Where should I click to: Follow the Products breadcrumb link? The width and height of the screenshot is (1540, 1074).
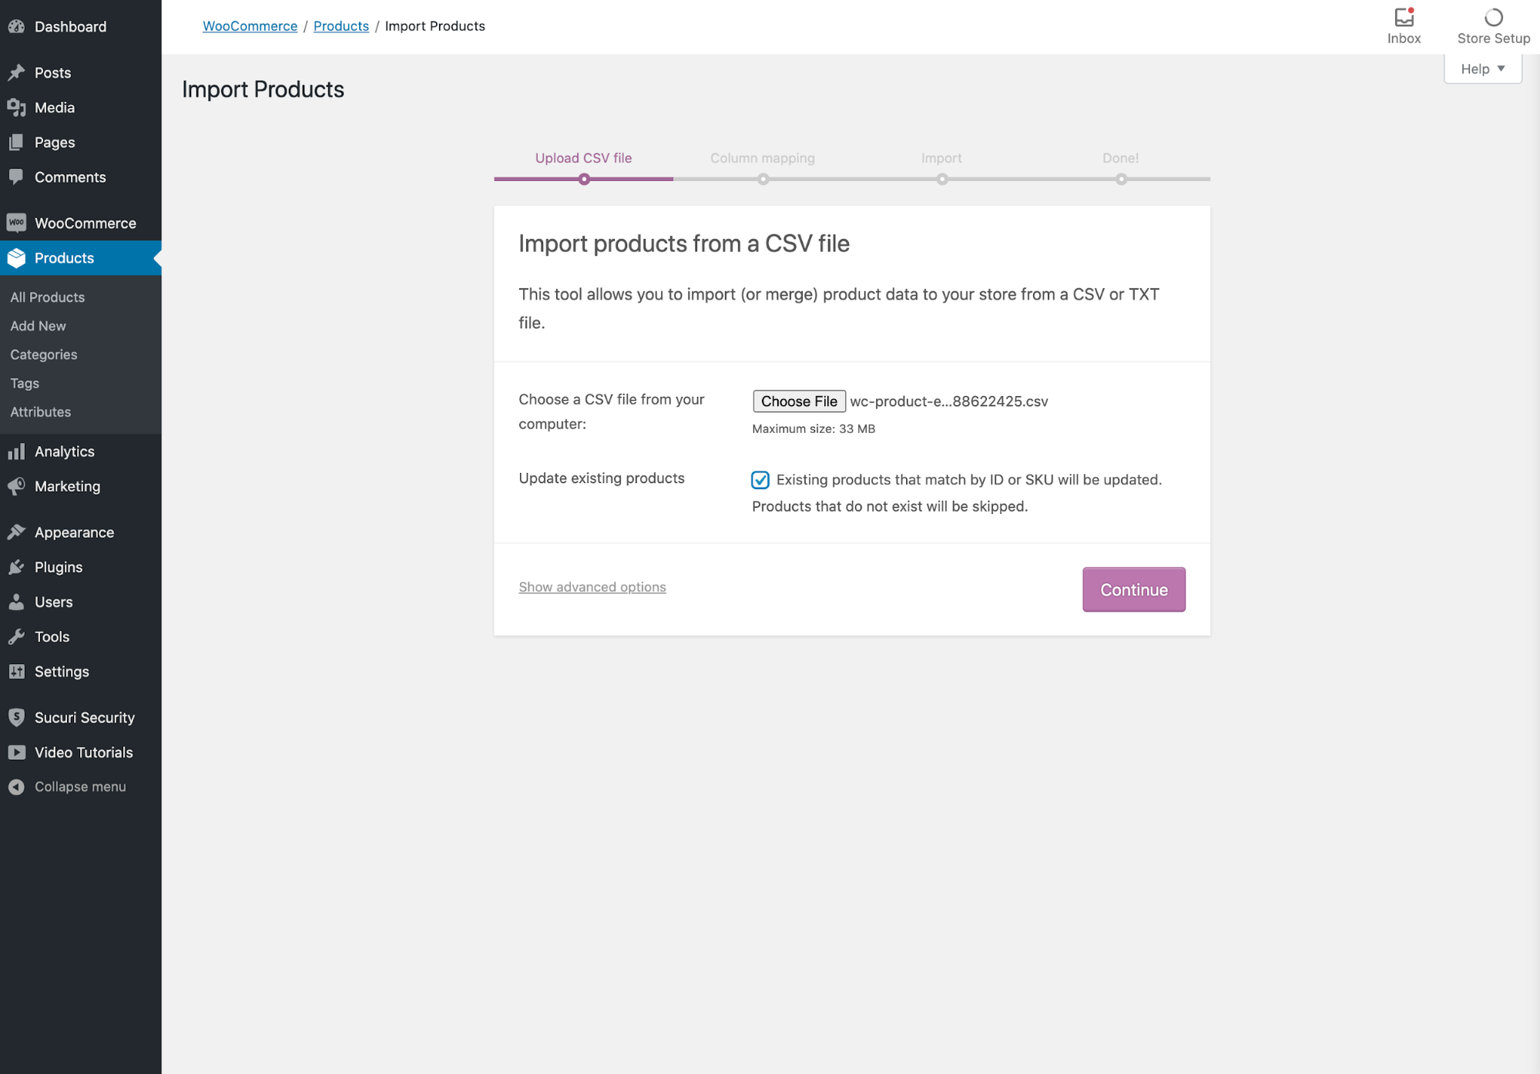(x=341, y=25)
